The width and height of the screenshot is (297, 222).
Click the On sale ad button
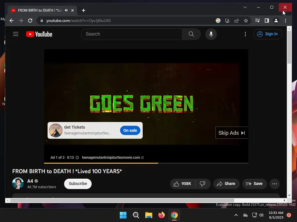tap(130, 130)
